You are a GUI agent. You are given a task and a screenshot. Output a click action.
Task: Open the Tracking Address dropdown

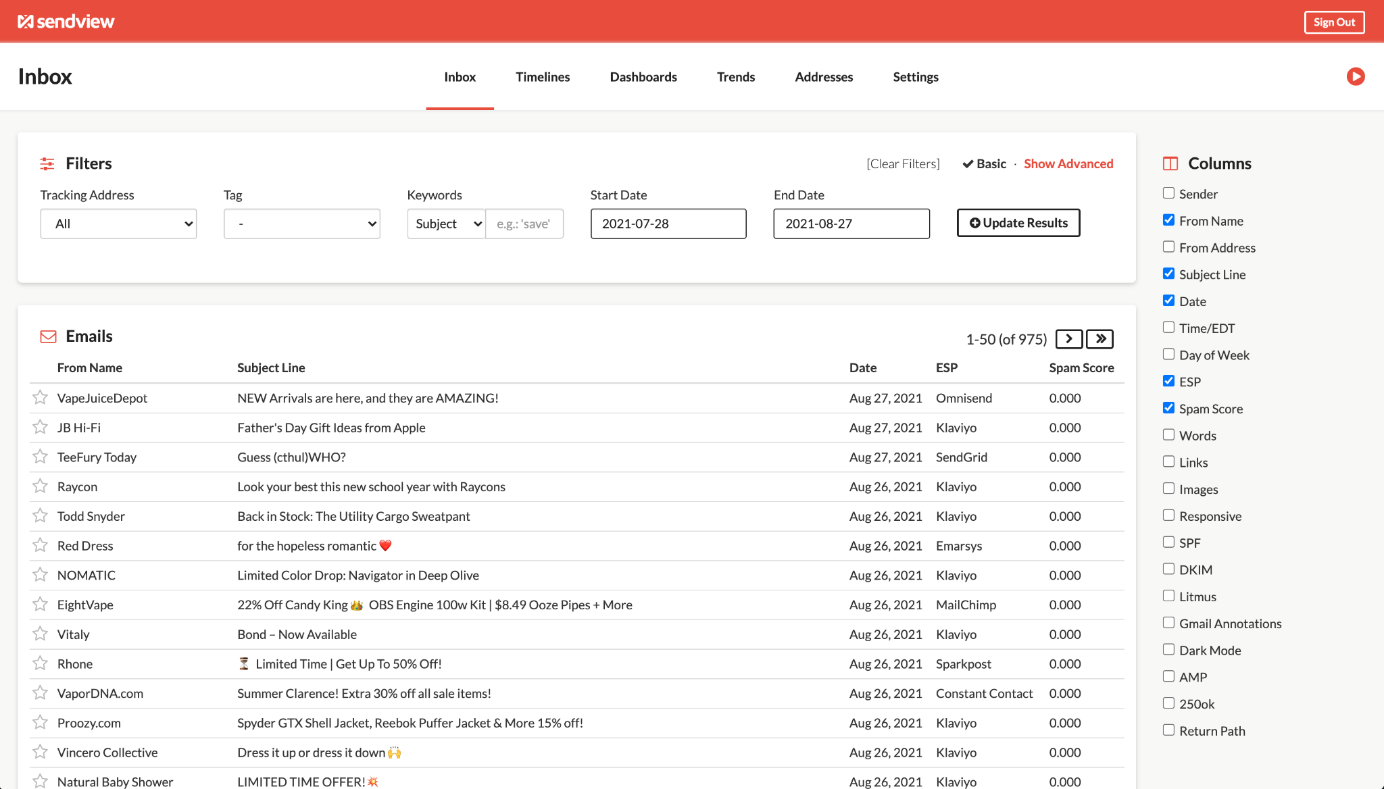[x=118, y=224]
